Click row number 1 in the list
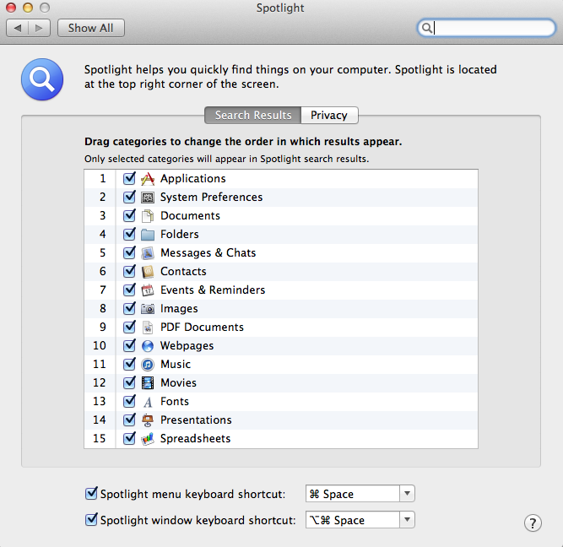This screenshot has height=547, width=563. click(x=103, y=178)
